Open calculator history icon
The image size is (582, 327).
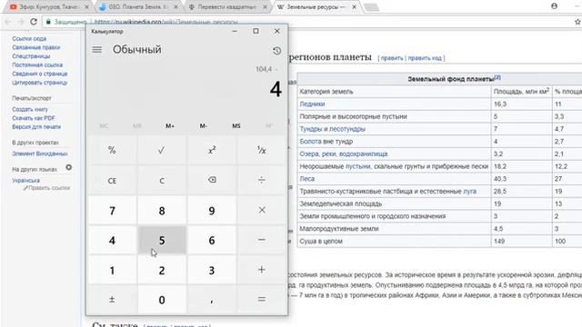tap(276, 51)
